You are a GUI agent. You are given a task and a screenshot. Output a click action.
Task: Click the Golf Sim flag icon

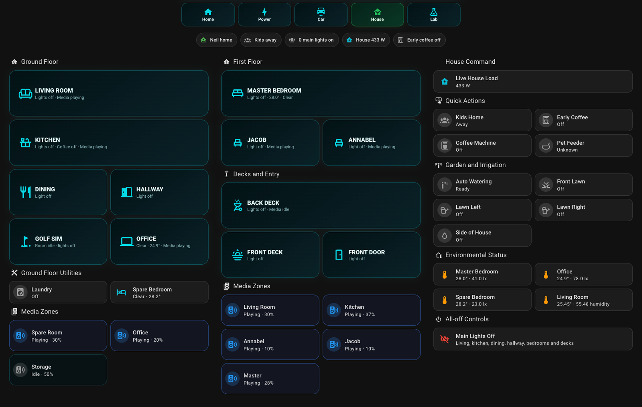(x=25, y=241)
